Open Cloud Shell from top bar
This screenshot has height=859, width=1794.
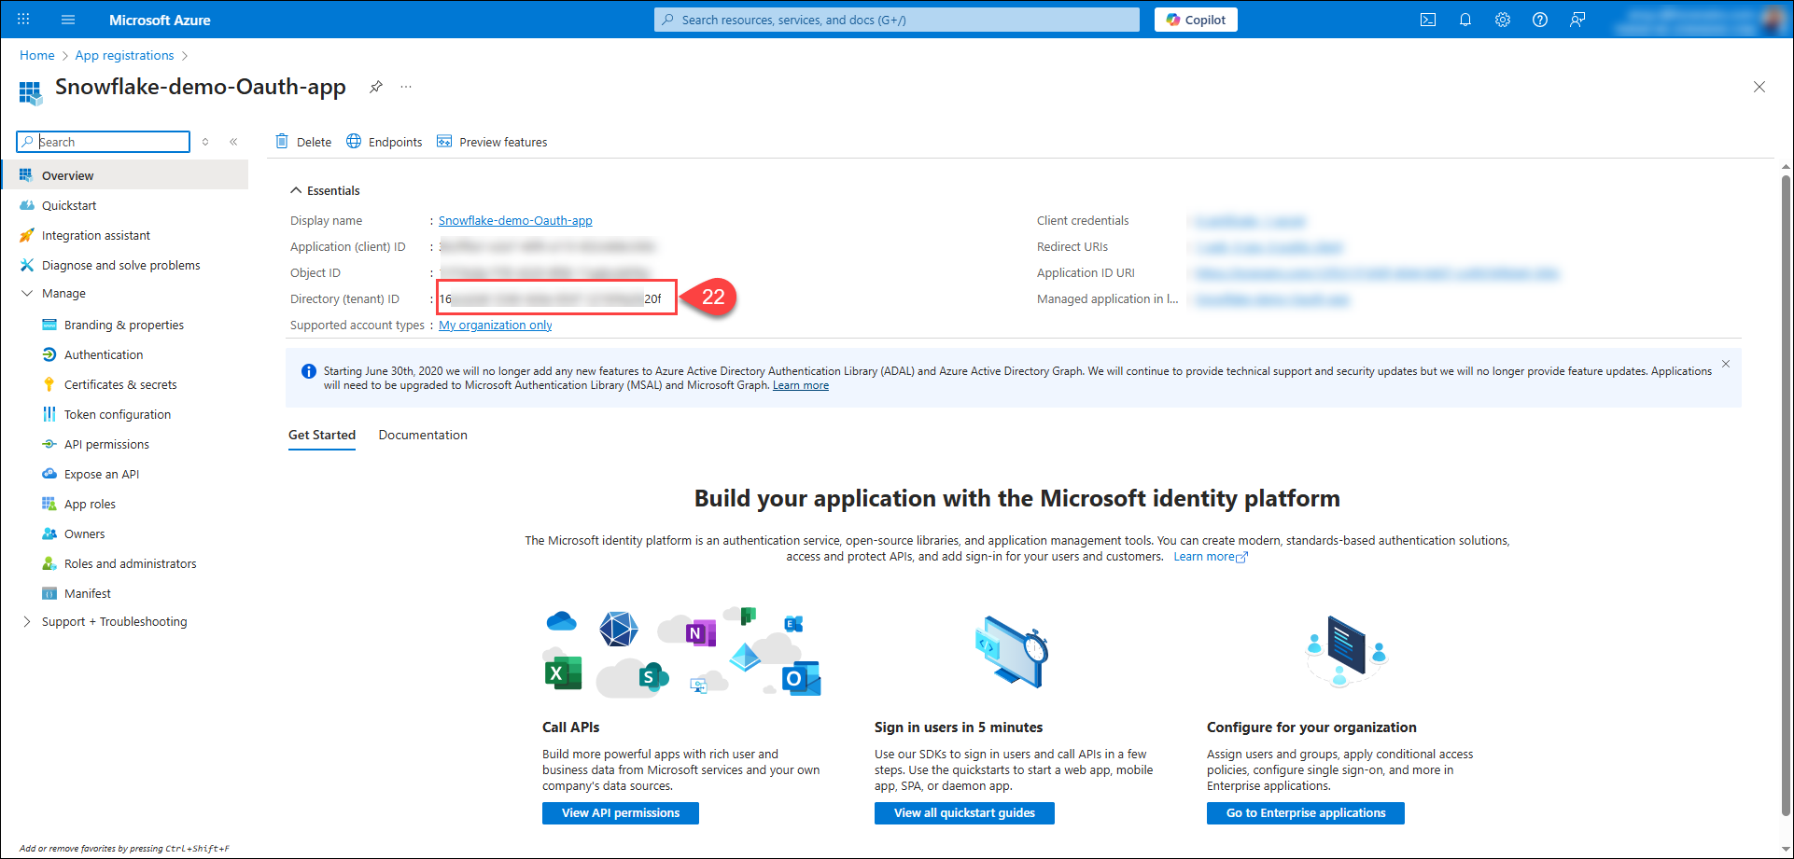1428,20
